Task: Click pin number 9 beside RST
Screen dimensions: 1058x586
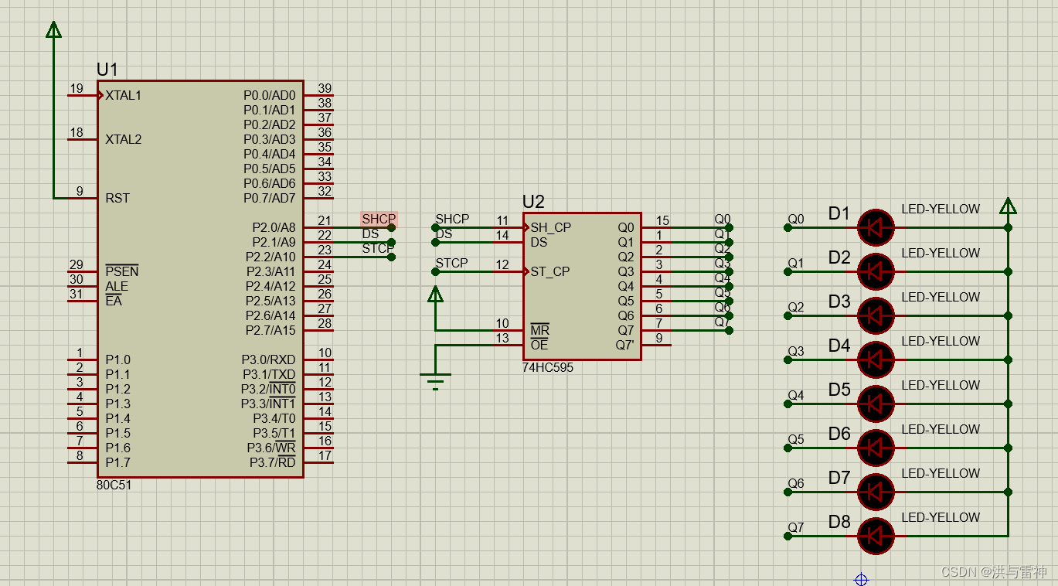Action: pyautogui.click(x=79, y=192)
